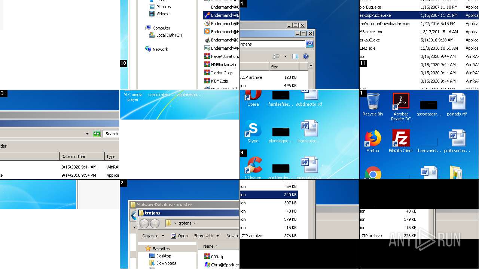The width and height of the screenshot is (479, 269).
Task: Launch Skype from the desktop
Action: point(253,132)
